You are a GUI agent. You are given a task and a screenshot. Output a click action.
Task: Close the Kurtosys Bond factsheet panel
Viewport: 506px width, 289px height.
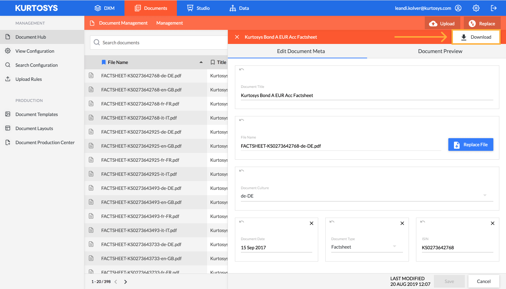[x=237, y=37]
